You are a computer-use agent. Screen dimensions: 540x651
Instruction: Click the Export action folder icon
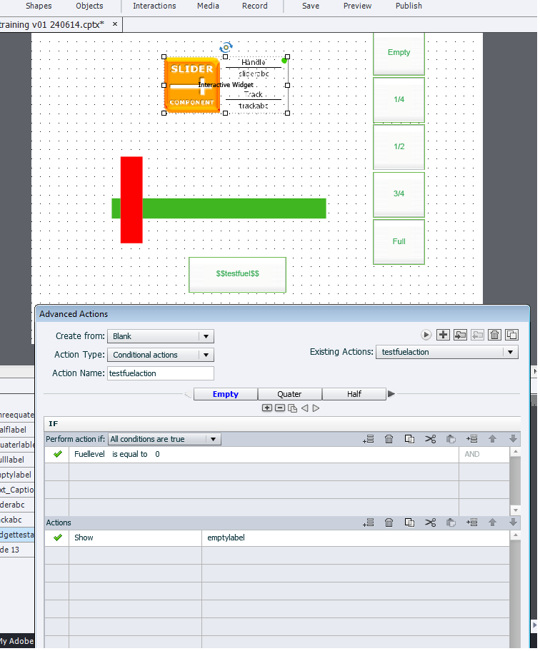tap(479, 336)
